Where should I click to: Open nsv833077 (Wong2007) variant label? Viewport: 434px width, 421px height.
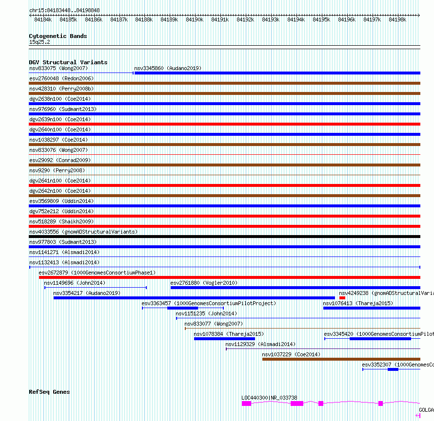214,324
